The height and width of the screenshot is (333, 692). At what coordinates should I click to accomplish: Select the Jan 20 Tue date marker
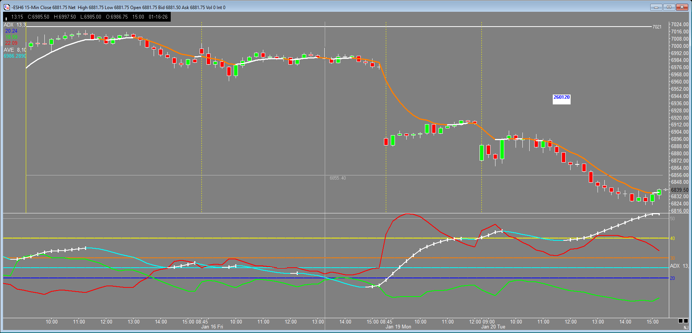(x=493, y=327)
